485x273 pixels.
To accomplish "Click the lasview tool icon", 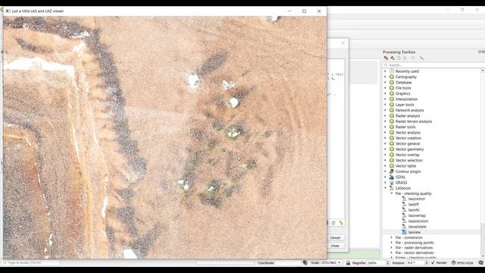I will click(404, 232).
